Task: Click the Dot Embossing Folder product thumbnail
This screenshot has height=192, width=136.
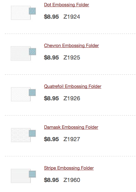Action: pyautogui.click(x=23, y=12)
